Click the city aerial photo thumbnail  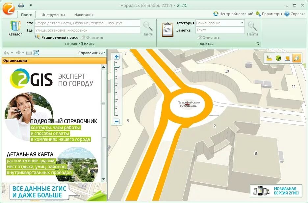(x=77, y=165)
